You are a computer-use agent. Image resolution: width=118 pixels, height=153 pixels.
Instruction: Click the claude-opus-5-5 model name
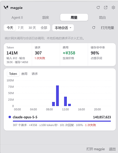[25, 117]
